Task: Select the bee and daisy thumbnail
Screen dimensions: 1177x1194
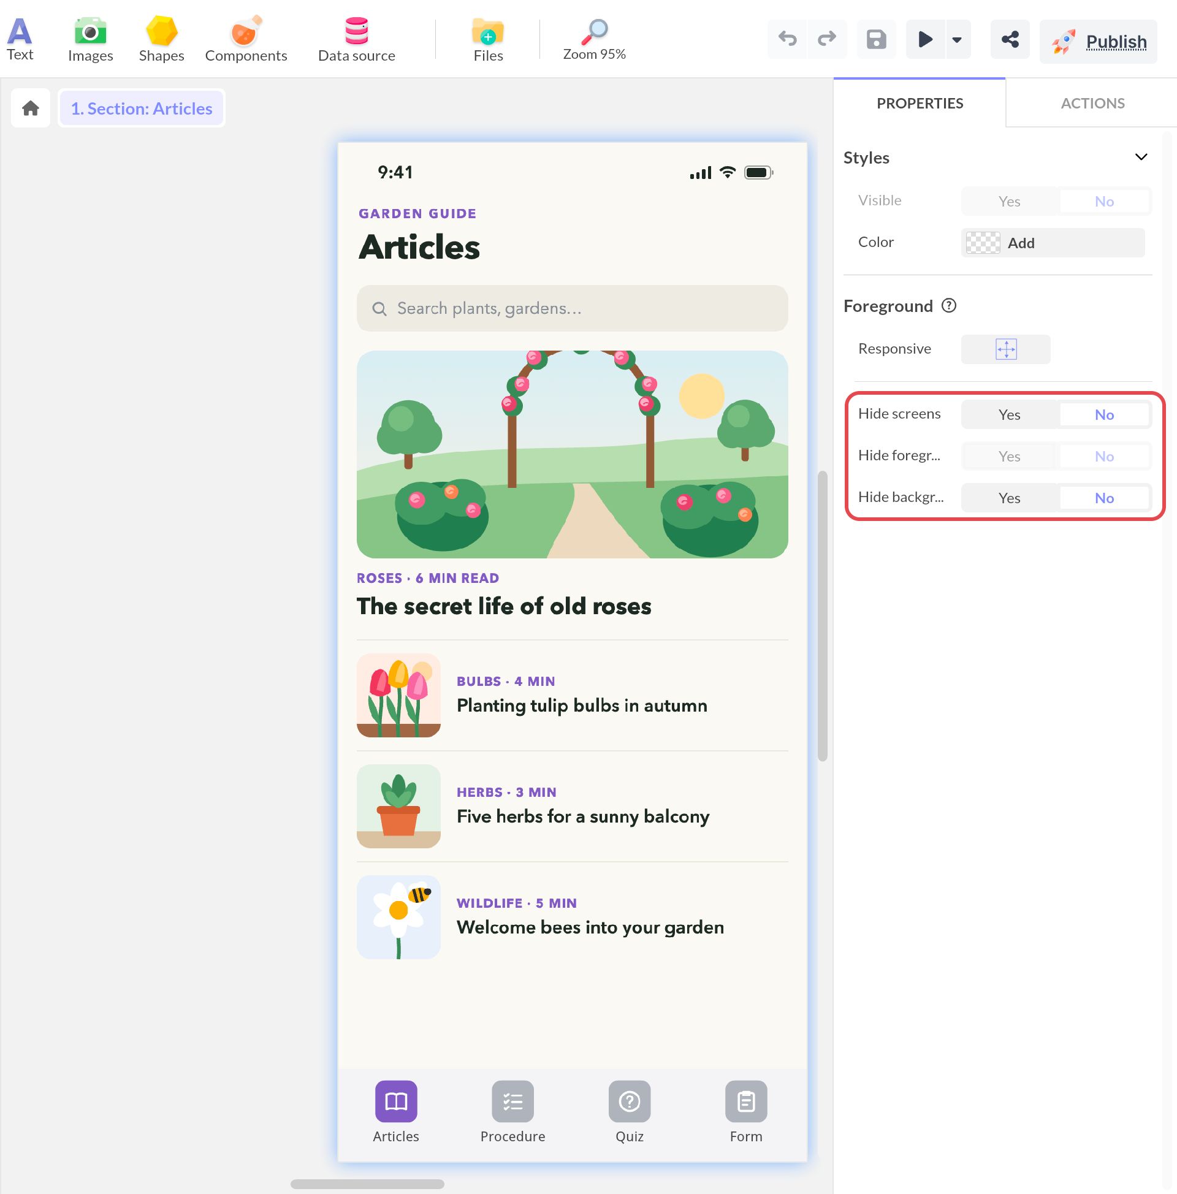Action: coord(398,917)
